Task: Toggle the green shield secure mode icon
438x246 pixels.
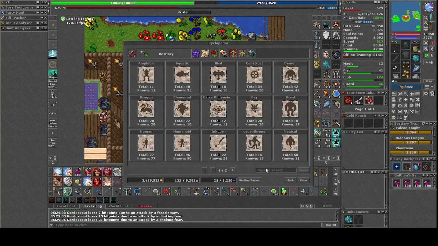Action: [x=426, y=55]
